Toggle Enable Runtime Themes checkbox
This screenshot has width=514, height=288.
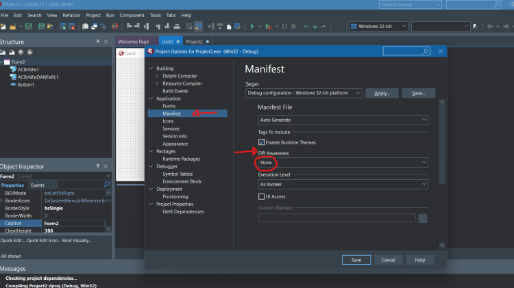(x=261, y=142)
